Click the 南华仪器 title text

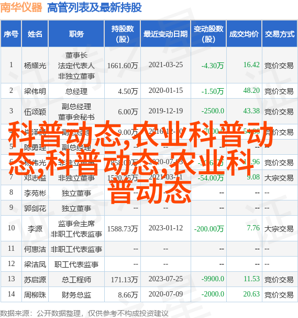pyautogui.click(x=21, y=7)
